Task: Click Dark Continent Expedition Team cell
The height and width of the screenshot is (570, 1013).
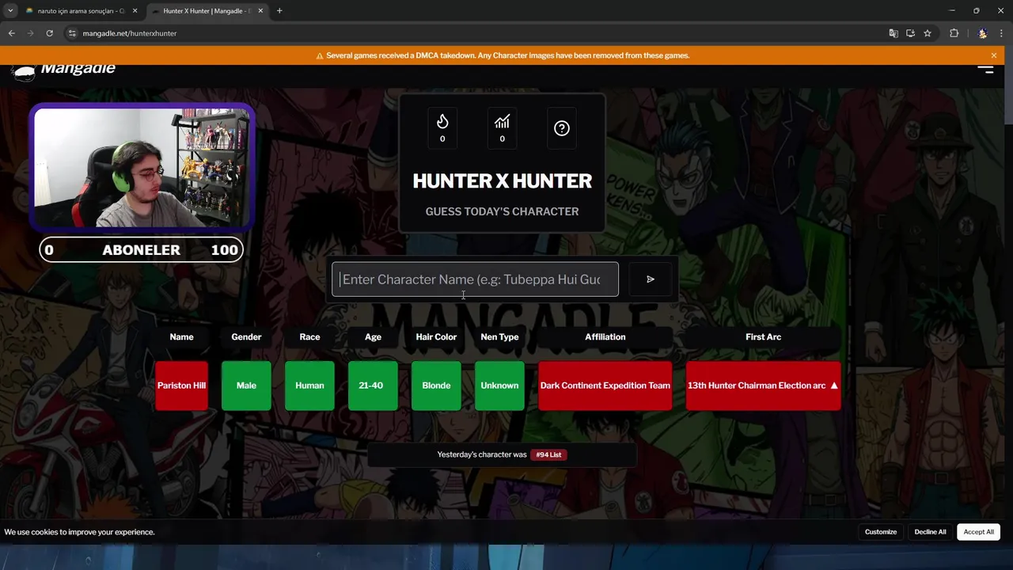Action: click(x=605, y=386)
